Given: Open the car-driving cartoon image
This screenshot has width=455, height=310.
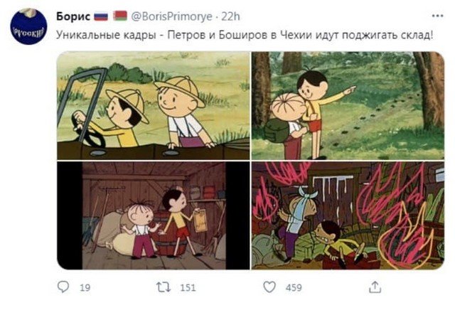Looking at the screenshot, I should (154, 106).
